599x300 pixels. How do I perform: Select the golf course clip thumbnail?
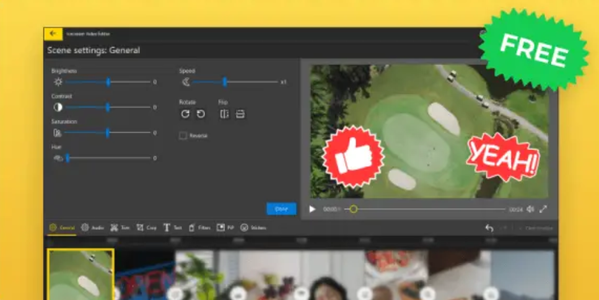point(81,275)
